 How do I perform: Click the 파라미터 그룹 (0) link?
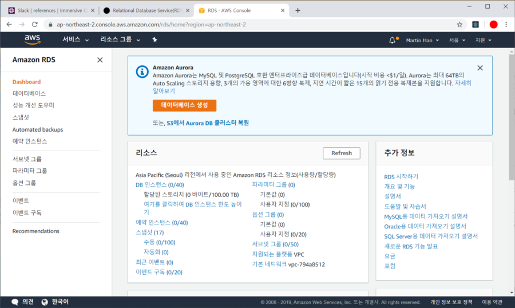[x=274, y=185]
